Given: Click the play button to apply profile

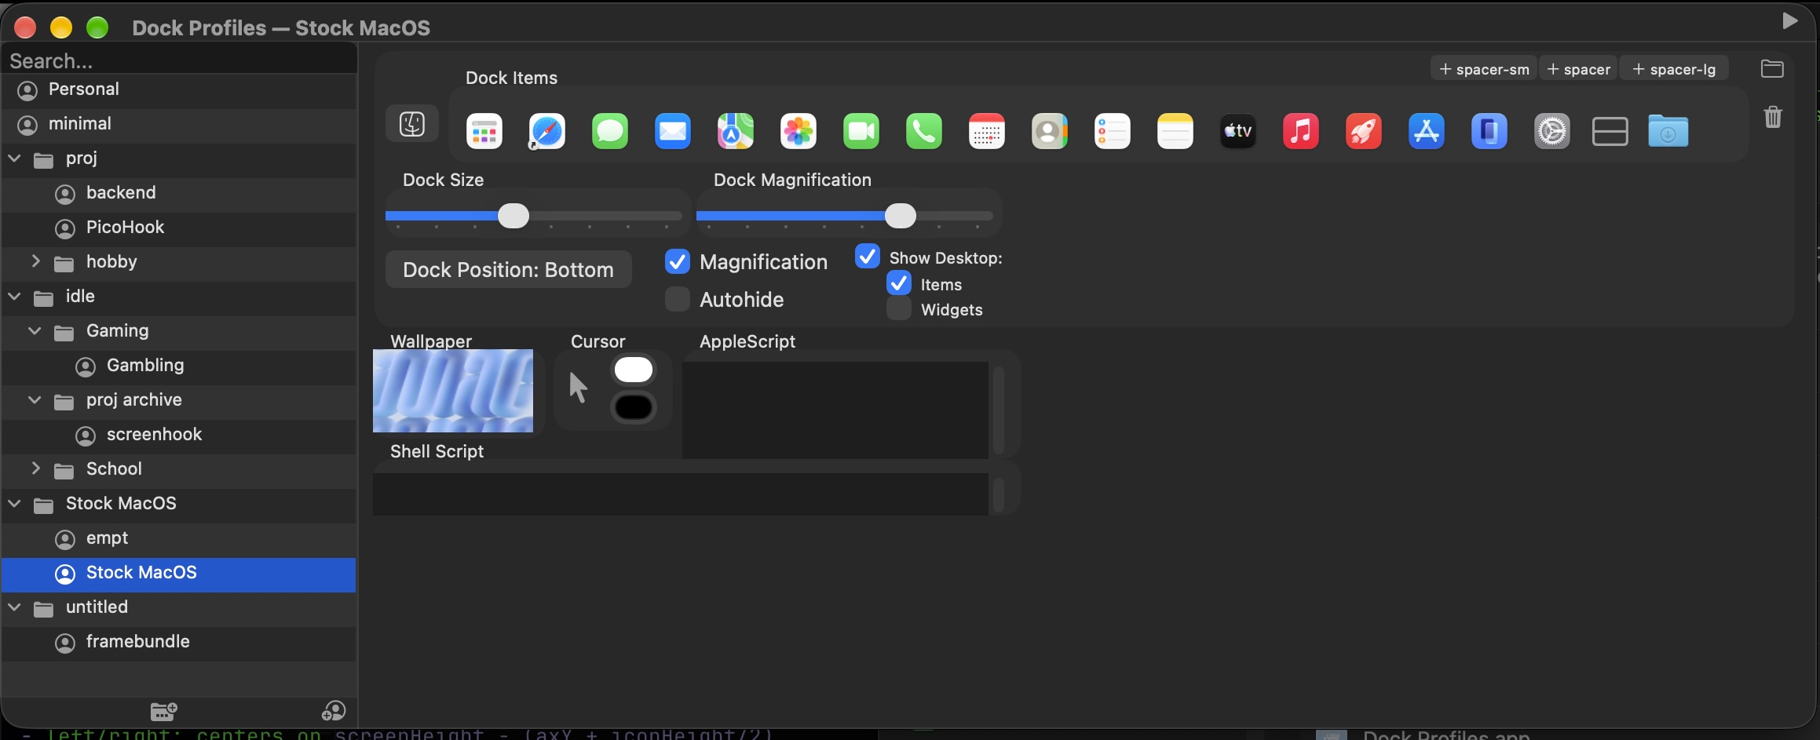Looking at the screenshot, I should (x=1789, y=20).
